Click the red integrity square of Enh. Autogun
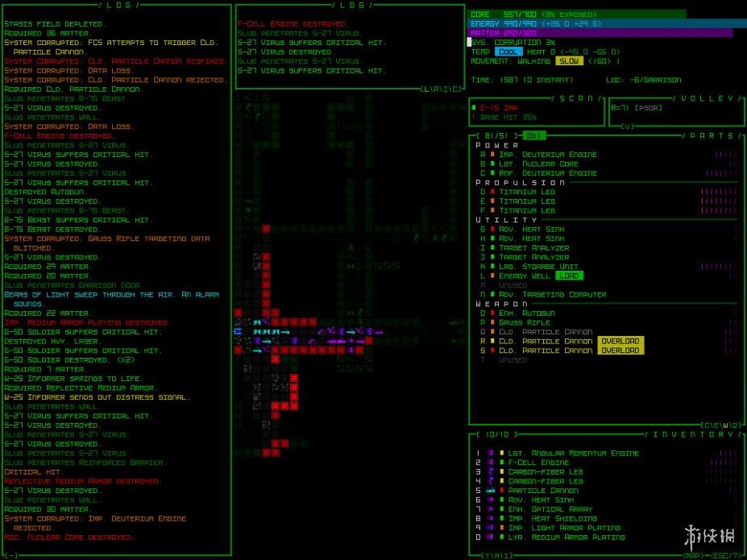The width and height of the screenshot is (747, 560). 492,313
